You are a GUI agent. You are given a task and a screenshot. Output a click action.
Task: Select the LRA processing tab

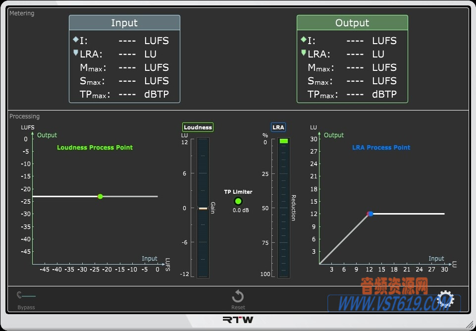point(278,127)
